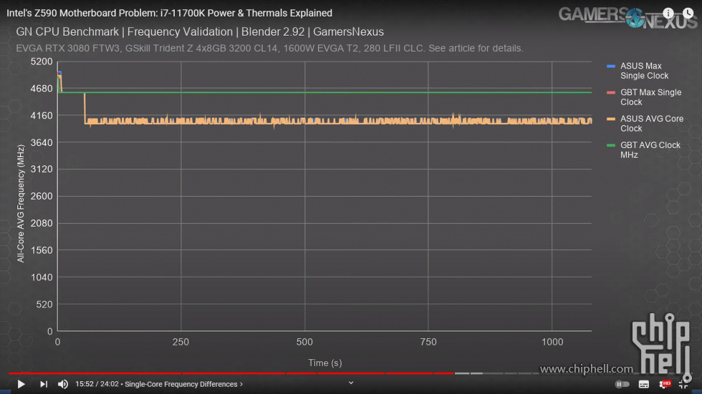Skip to the next video
The height and width of the screenshot is (394, 702).
[44, 384]
